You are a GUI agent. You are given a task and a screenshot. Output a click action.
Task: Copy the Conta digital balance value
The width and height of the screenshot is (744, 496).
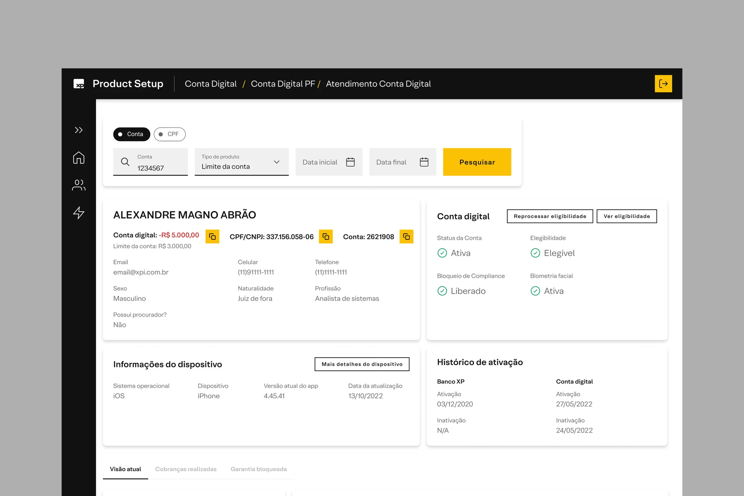[x=212, y=237]
